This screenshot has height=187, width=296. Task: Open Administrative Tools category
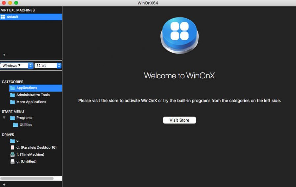click(33, 95)
